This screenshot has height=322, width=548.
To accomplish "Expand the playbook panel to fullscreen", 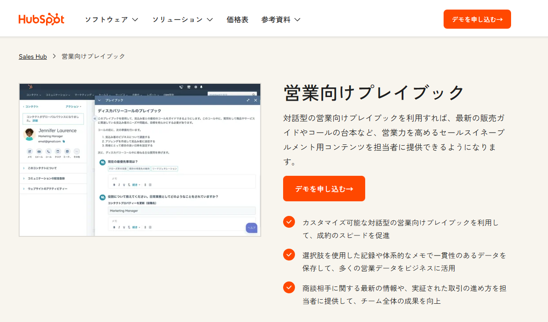I will click(248, 100).
